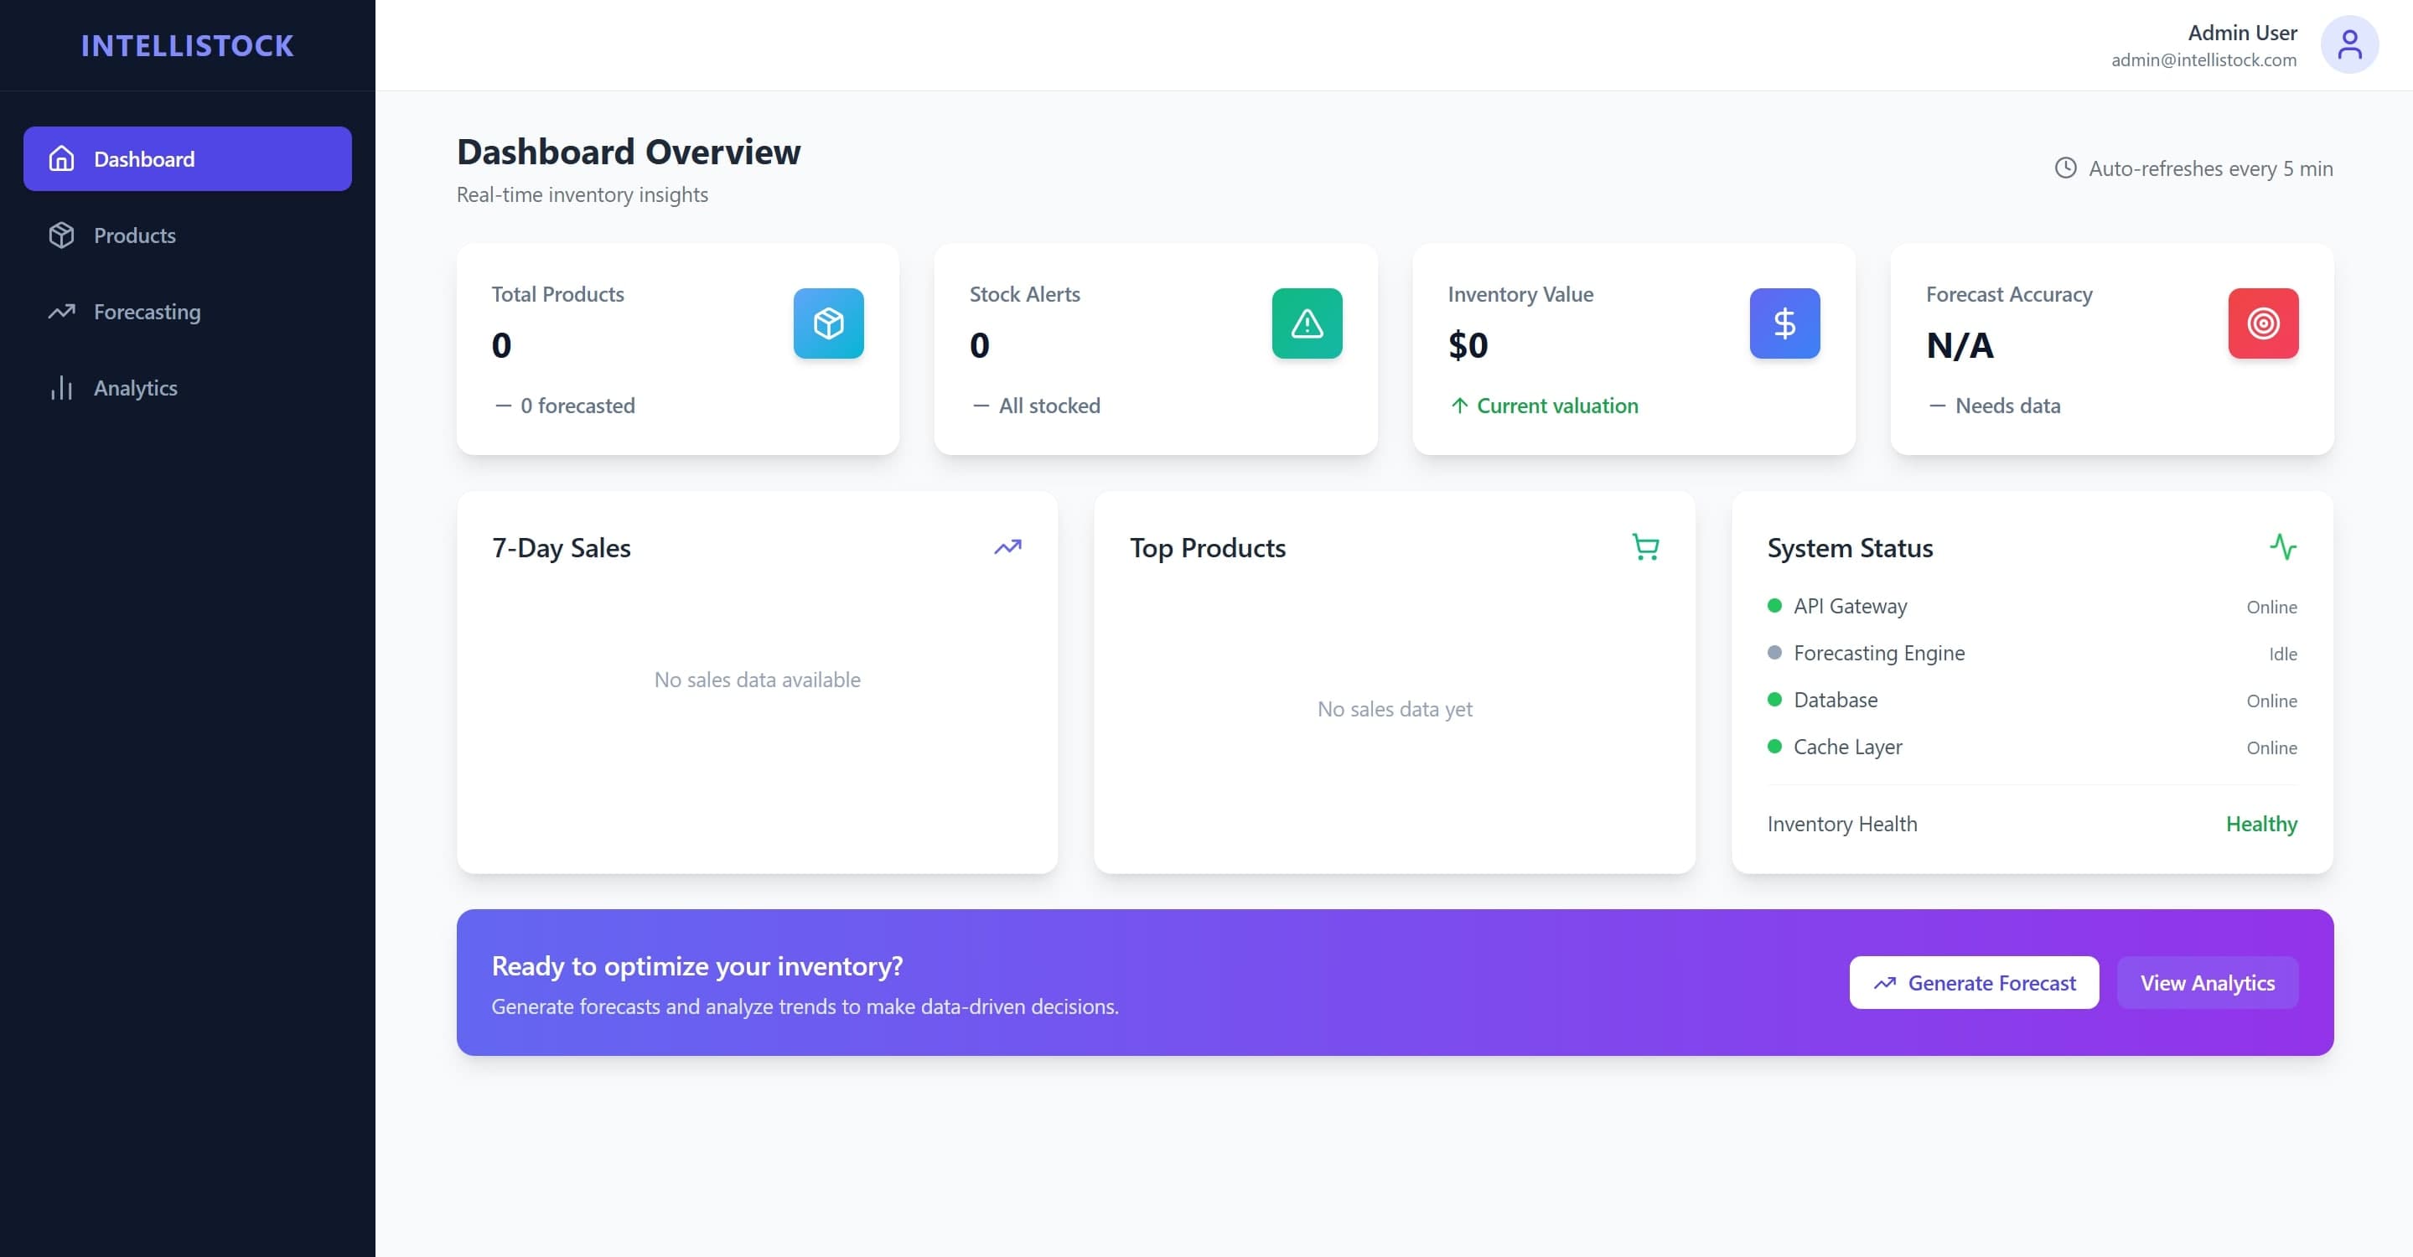Viewport: 2413px width, 1257px height.
Task: Click the auto-refresh clock icon
Action: point(2064,168)
